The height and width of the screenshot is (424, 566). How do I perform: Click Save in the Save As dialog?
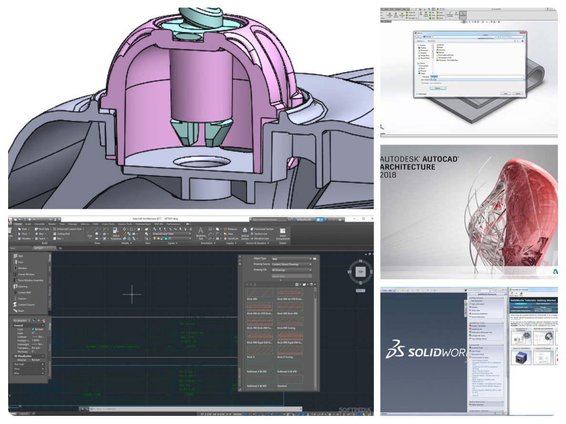tap(505, 93)
